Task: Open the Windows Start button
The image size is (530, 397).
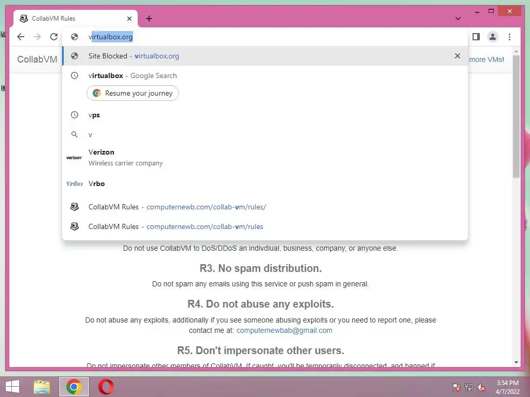Action: point(12,387)
